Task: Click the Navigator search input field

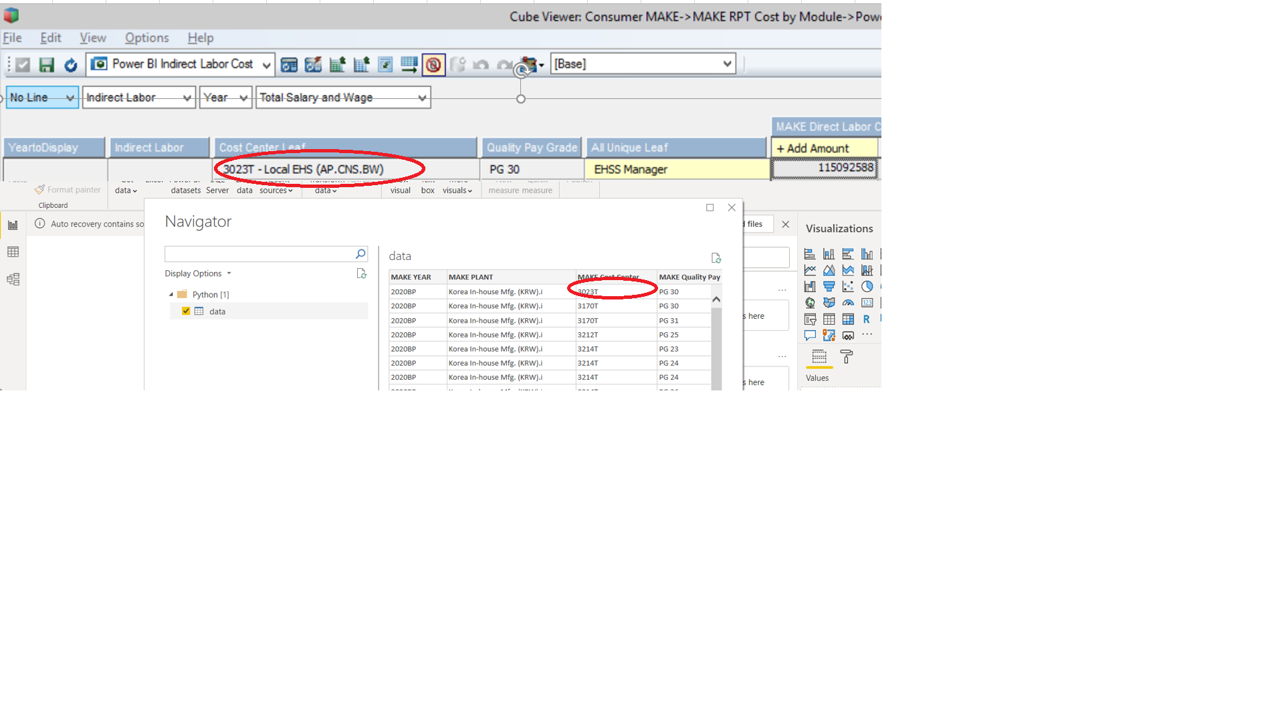Action: point(259,254)
